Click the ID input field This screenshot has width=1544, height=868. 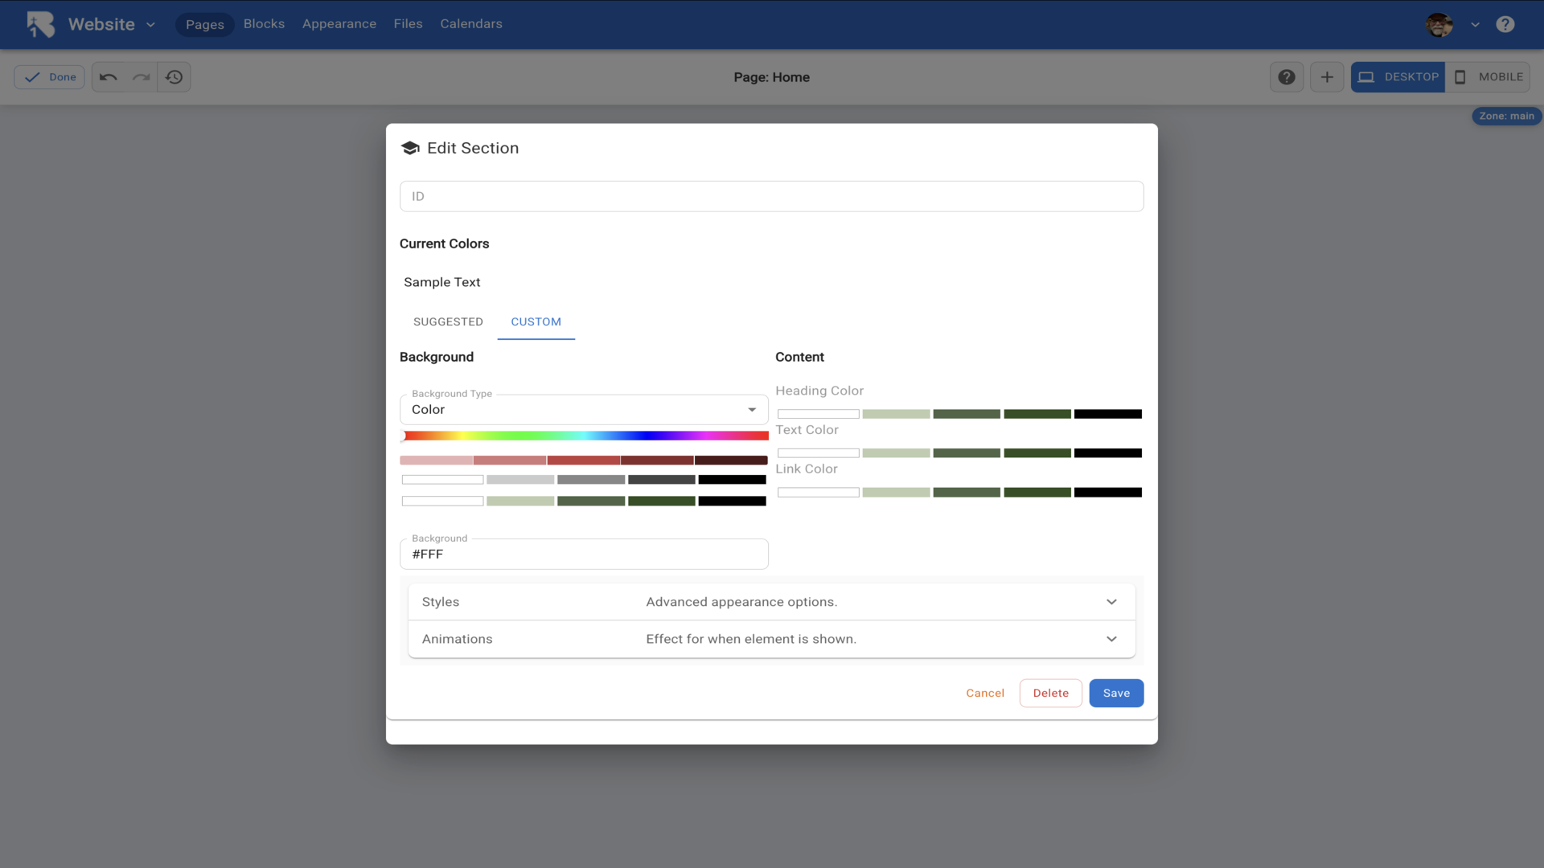[771, 196]
